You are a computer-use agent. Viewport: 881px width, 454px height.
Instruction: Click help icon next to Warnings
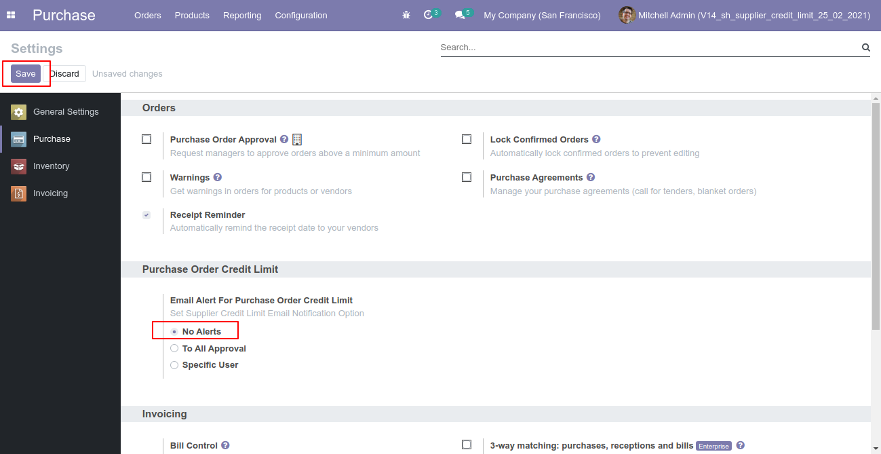point(218,177)
